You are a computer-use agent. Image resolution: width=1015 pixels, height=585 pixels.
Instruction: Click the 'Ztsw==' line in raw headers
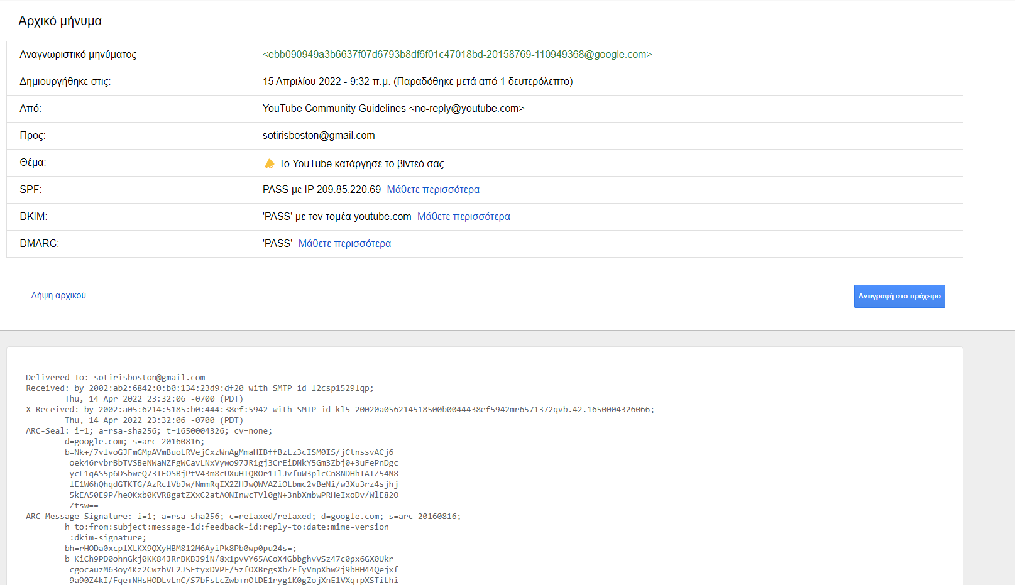pos(84,505)
